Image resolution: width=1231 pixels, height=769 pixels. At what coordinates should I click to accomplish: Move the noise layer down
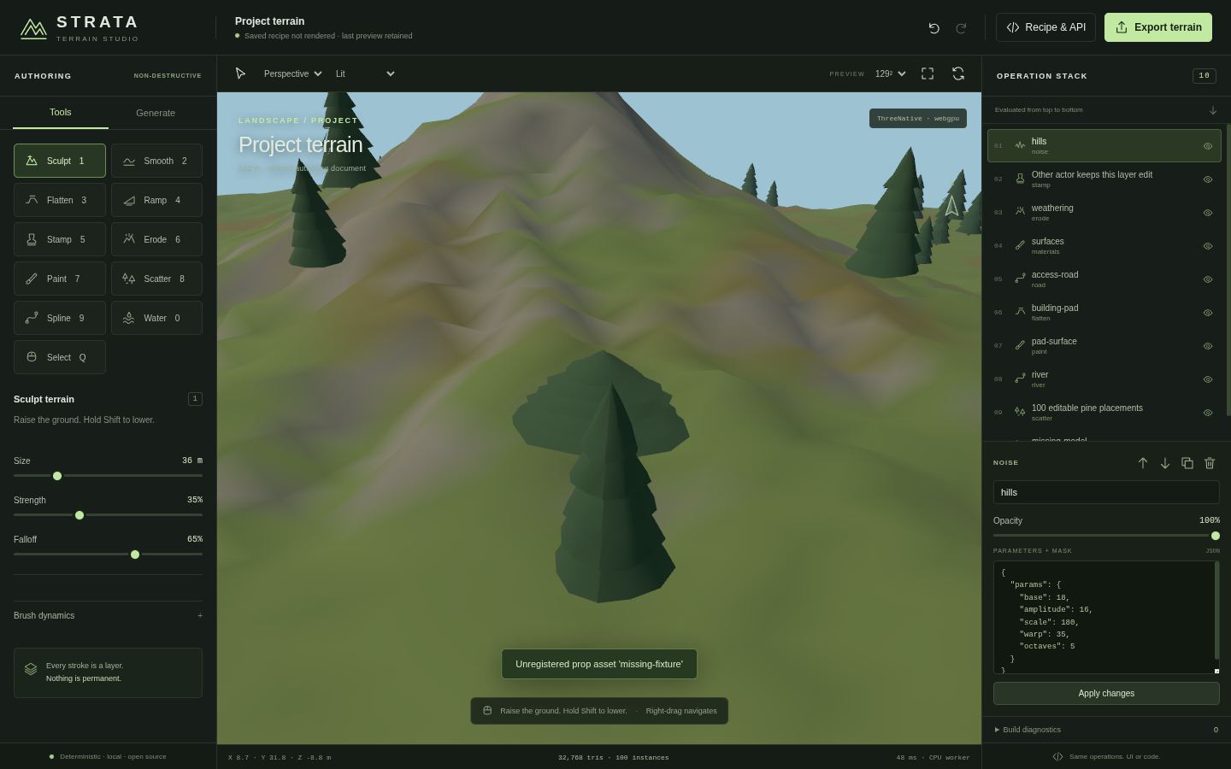coord(1165,463)
